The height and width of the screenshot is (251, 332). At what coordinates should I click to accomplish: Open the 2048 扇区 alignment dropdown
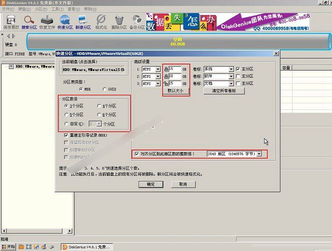click(259, 154)
